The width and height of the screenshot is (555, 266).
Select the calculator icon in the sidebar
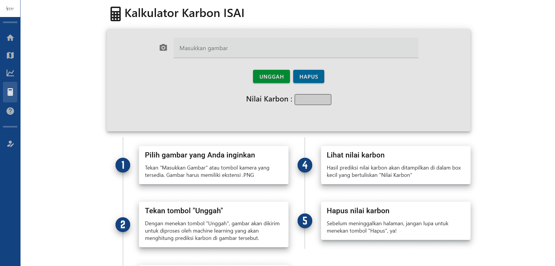pos(10,92)
